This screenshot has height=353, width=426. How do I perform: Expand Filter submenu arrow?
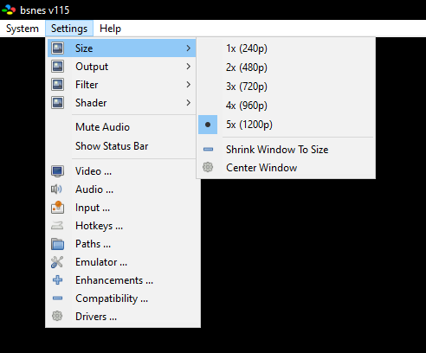pos(189,85)
